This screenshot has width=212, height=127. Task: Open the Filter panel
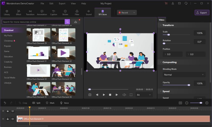(x=77, y=13)
